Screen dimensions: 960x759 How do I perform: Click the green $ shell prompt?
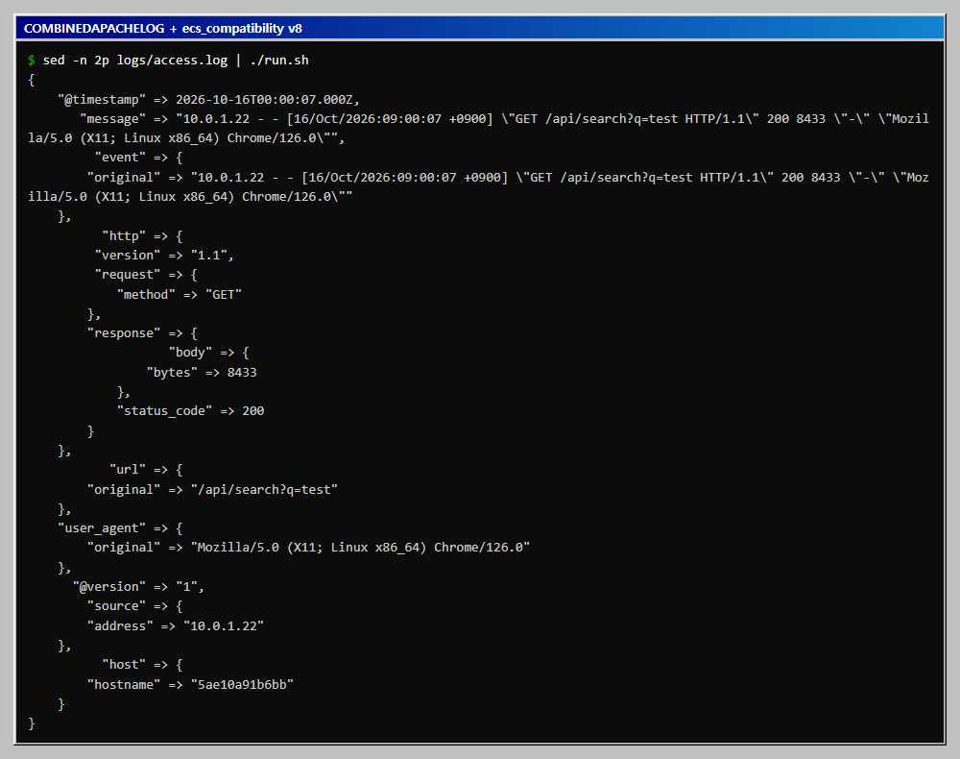pos(32,60)
